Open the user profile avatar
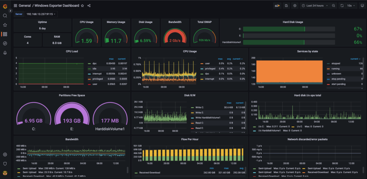Image resolution: width=367 pixels, height=179 pixels. 5,173
